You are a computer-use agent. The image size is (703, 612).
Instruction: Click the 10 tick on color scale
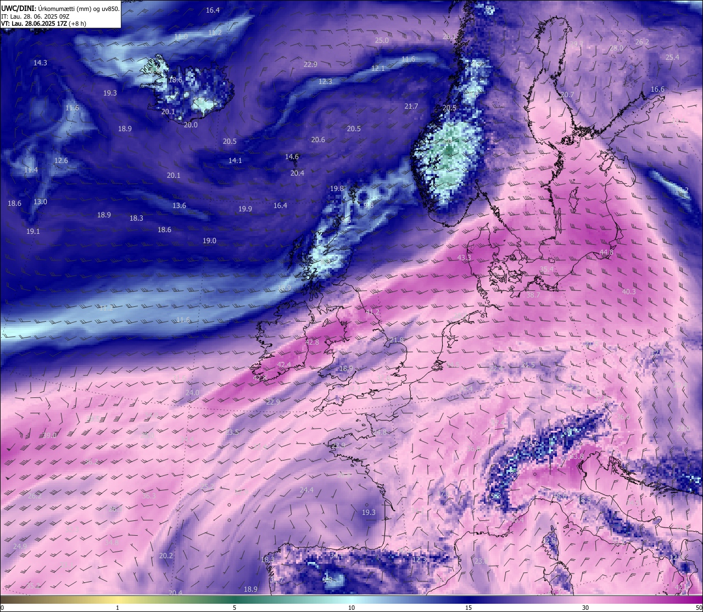[x=351, y=608]
